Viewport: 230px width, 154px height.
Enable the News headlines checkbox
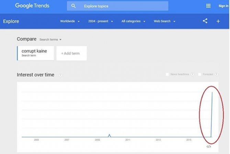(167, 74)
